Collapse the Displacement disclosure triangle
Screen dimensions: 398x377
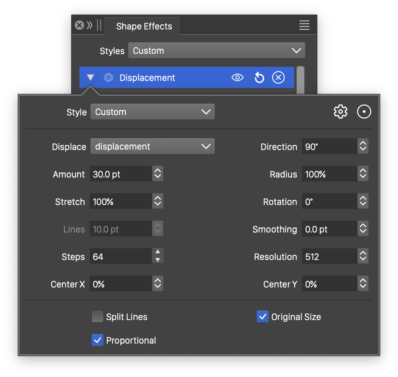(x=90, y=78)
